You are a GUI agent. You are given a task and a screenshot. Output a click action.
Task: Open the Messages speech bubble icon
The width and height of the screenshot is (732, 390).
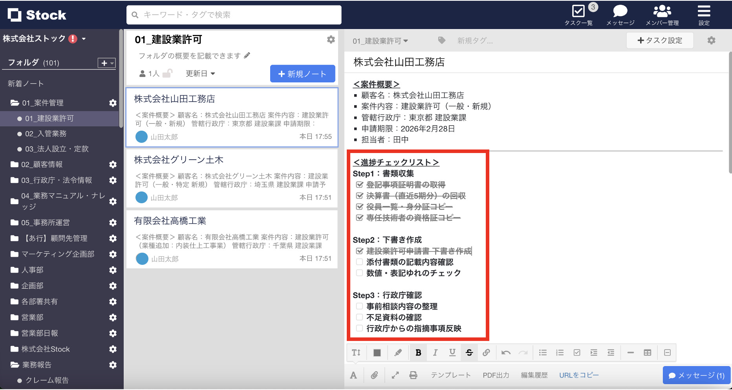pyautogui.click(x=620, y=11)
